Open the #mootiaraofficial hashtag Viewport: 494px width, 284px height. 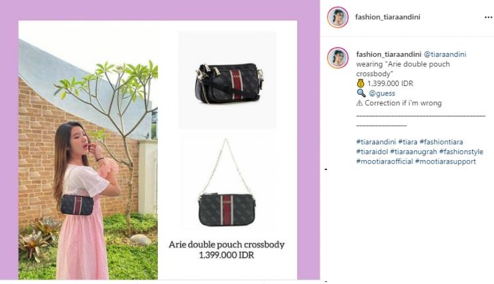click(x=385, y=162)
